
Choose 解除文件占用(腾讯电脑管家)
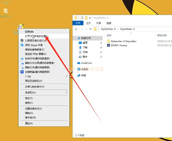(44, 63)
